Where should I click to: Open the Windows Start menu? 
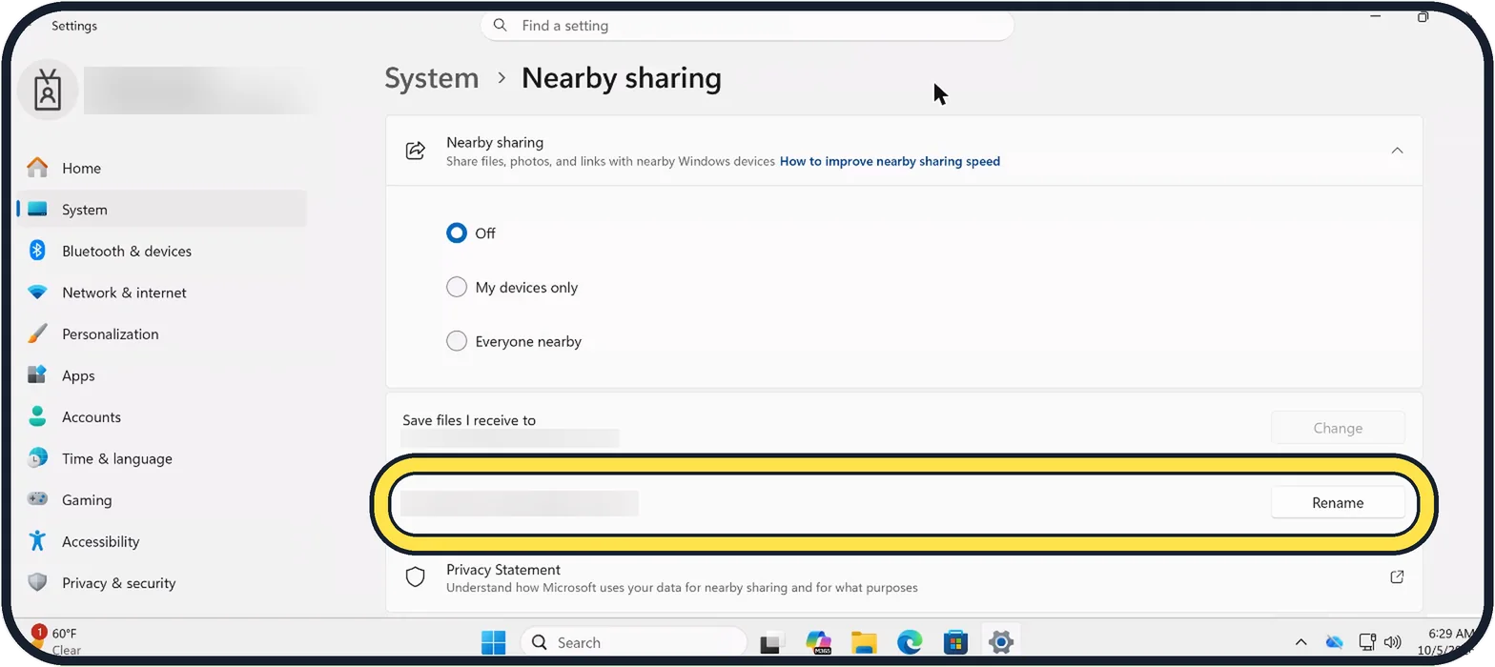(494, 642)
